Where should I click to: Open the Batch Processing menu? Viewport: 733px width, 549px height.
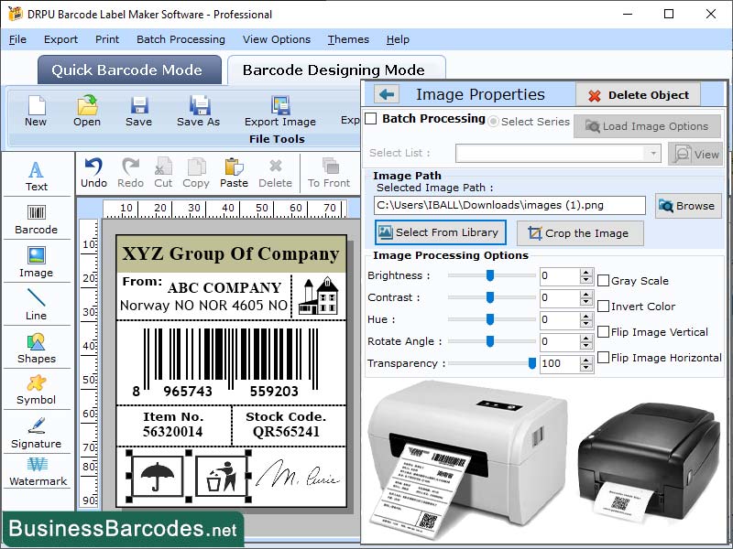[181, 39]
